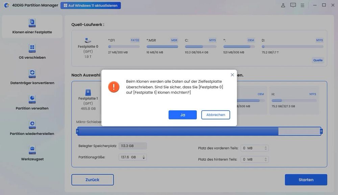Viewport: 338px width, 195px height.
Task: Click the 113.3 GB/199.4 GB text
Action: 197,52
